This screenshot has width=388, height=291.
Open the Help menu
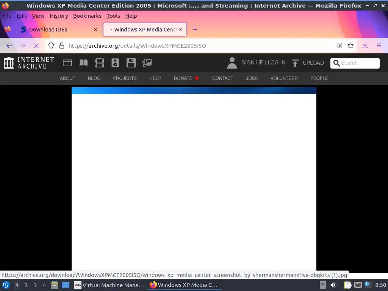[131, 16]
